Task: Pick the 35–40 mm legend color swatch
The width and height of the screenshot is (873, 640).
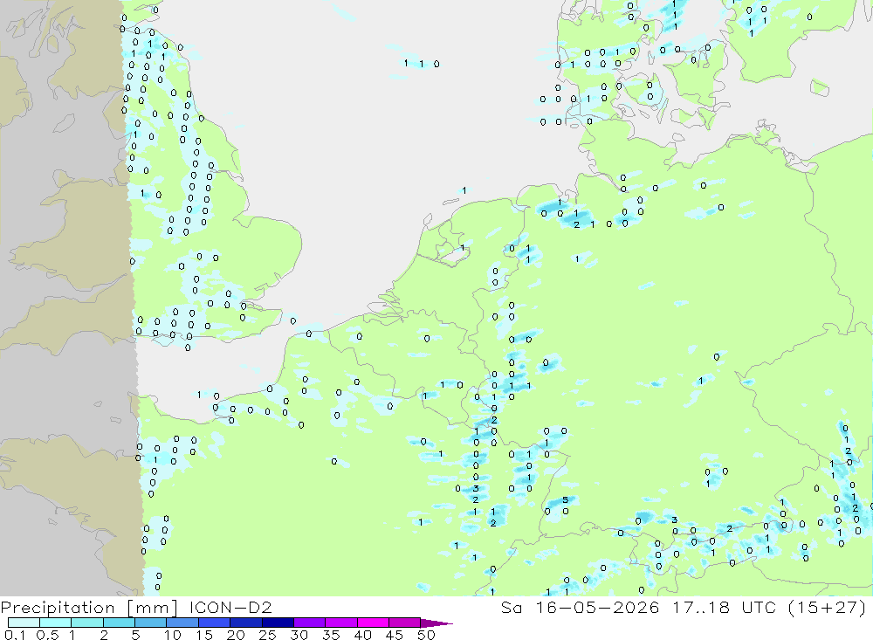Action: pyautogui.click(x=341, y=623)
